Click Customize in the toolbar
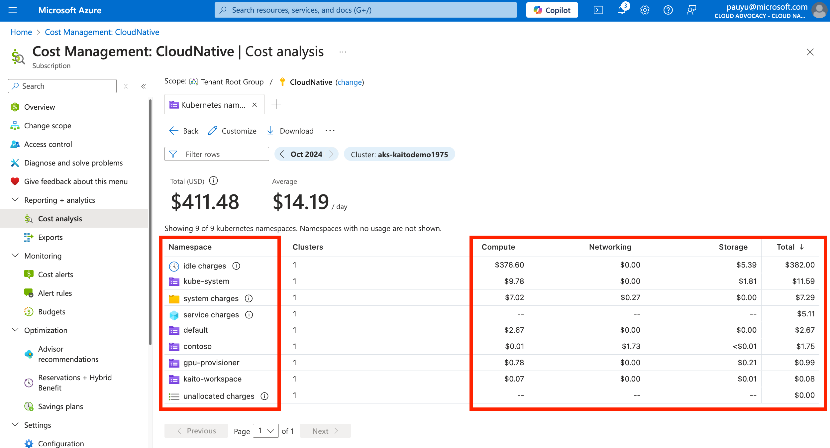The width and height of the screenshot is (830, 448). point(232,131)
